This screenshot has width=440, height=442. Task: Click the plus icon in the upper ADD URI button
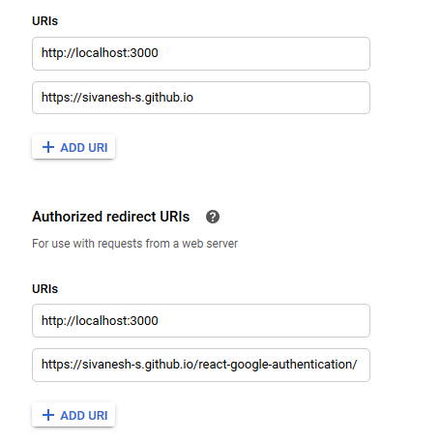[48, 147]
